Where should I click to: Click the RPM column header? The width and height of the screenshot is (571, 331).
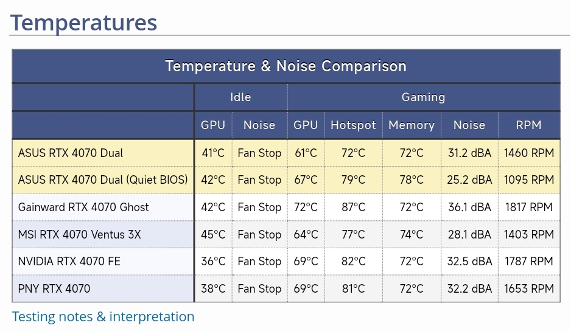528,125
